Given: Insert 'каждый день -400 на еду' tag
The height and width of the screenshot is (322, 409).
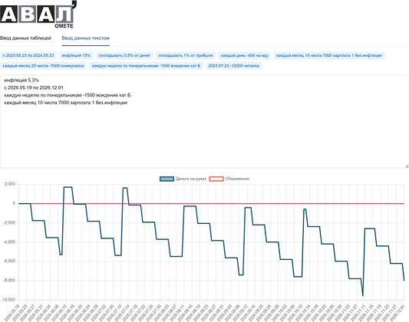Looking at the screenshot, I should point(245,55).
